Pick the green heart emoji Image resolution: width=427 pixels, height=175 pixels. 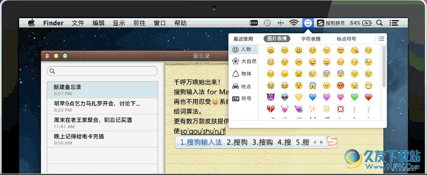354,97
